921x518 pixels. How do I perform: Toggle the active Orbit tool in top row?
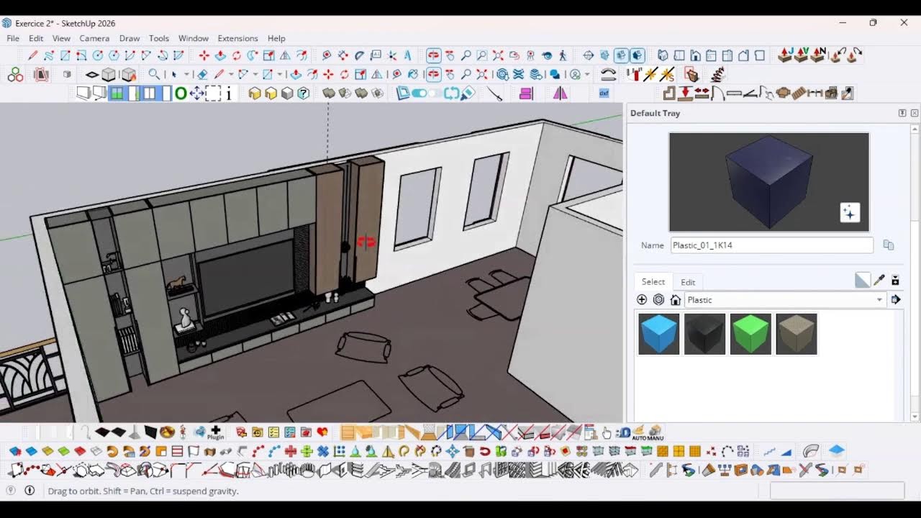433,55
